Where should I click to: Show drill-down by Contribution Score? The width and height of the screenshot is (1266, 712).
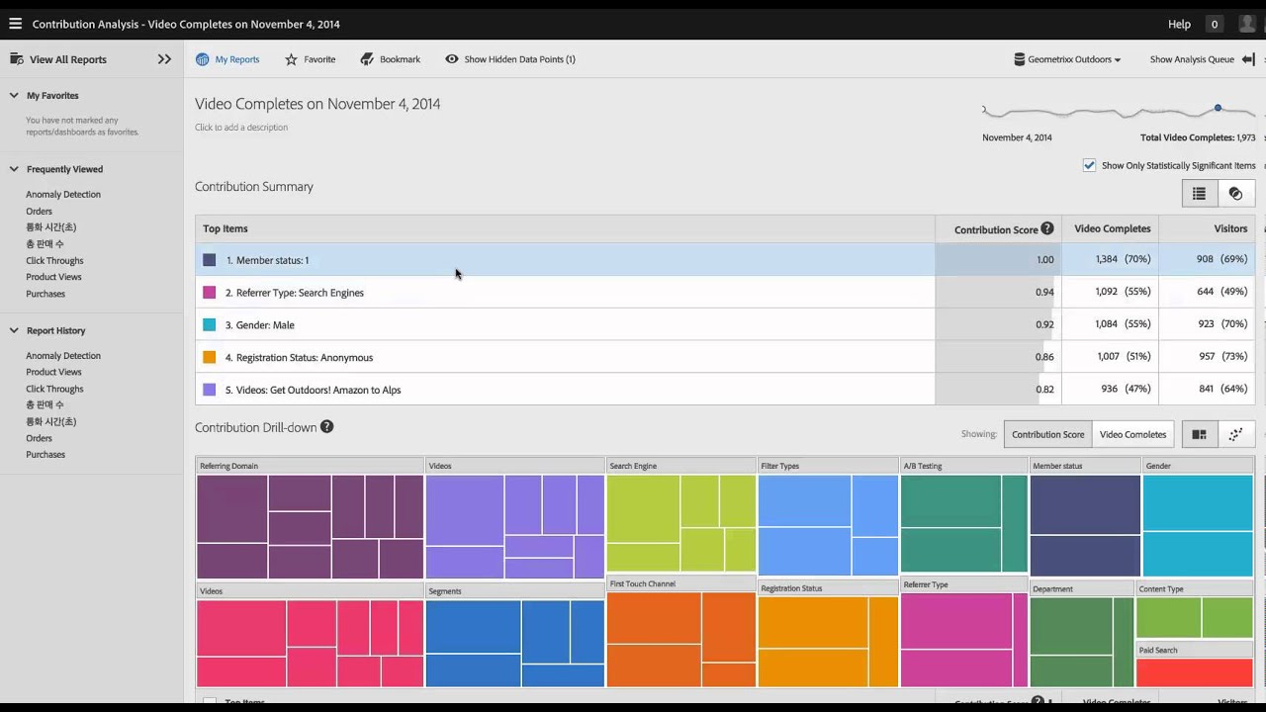tap(1047, 434)
